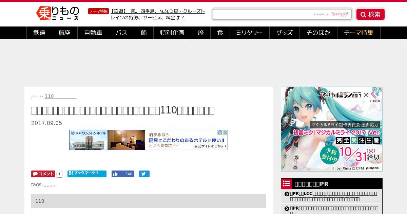Open the yellow テーマ特集 navigation tab
The height and width of the screenshot is (214, 407).
pos(359,33)
